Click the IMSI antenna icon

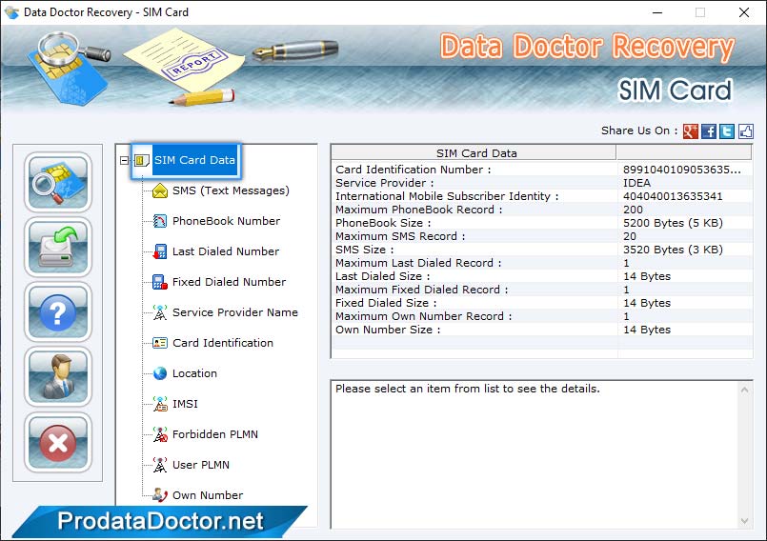[x=160, y=404]
